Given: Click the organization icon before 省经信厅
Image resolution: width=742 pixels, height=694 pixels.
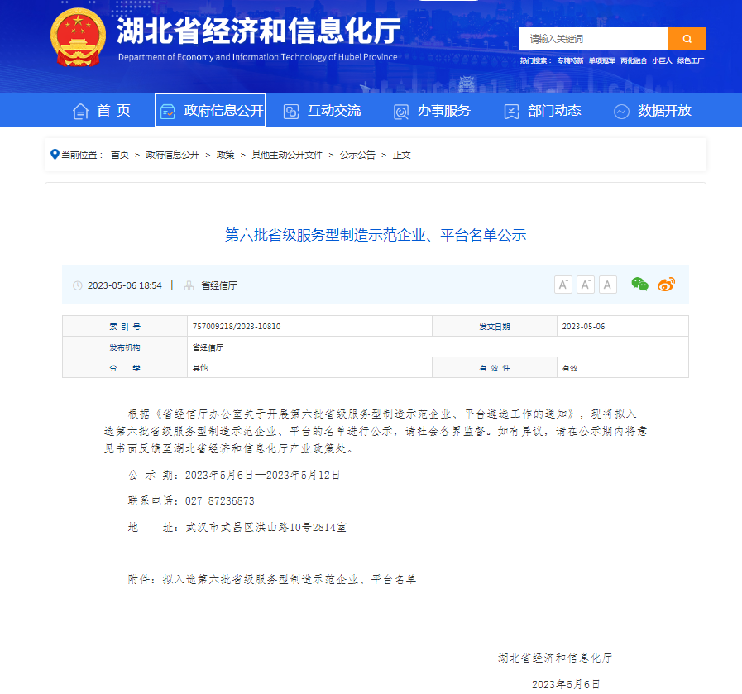Looking at the screenshot, I should pyautogui.click(x=189, y=285).
